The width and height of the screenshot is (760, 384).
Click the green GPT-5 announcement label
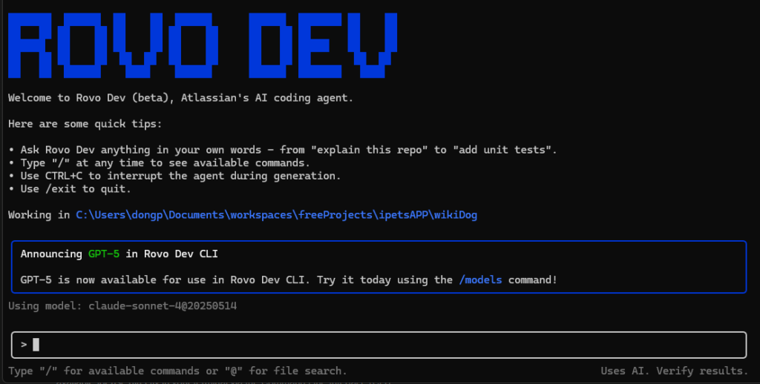click(x=104, y=254)
